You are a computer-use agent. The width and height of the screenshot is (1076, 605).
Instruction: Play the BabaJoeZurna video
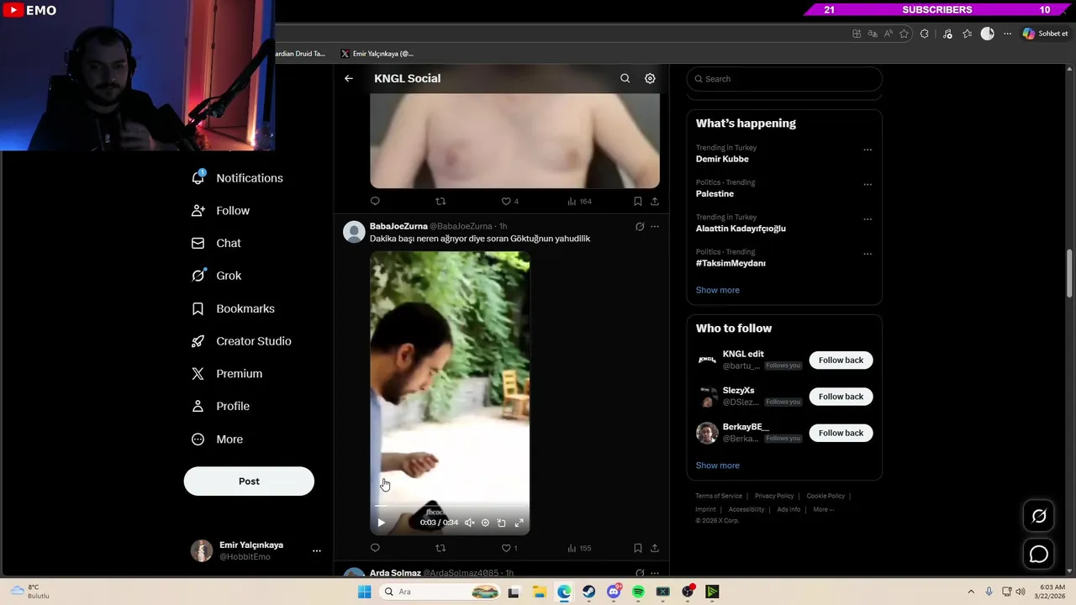click(x=381, y=523)
